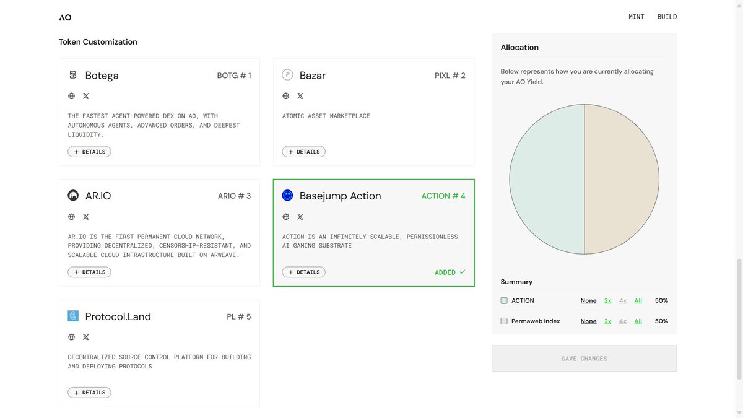
Task: Click the ACTION 50% value
Action: click(661, 300)
